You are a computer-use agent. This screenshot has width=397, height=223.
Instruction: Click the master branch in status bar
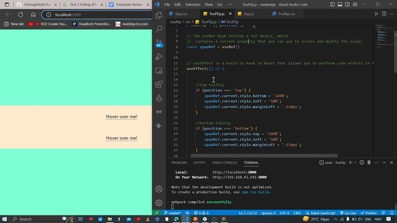[172, 213]
